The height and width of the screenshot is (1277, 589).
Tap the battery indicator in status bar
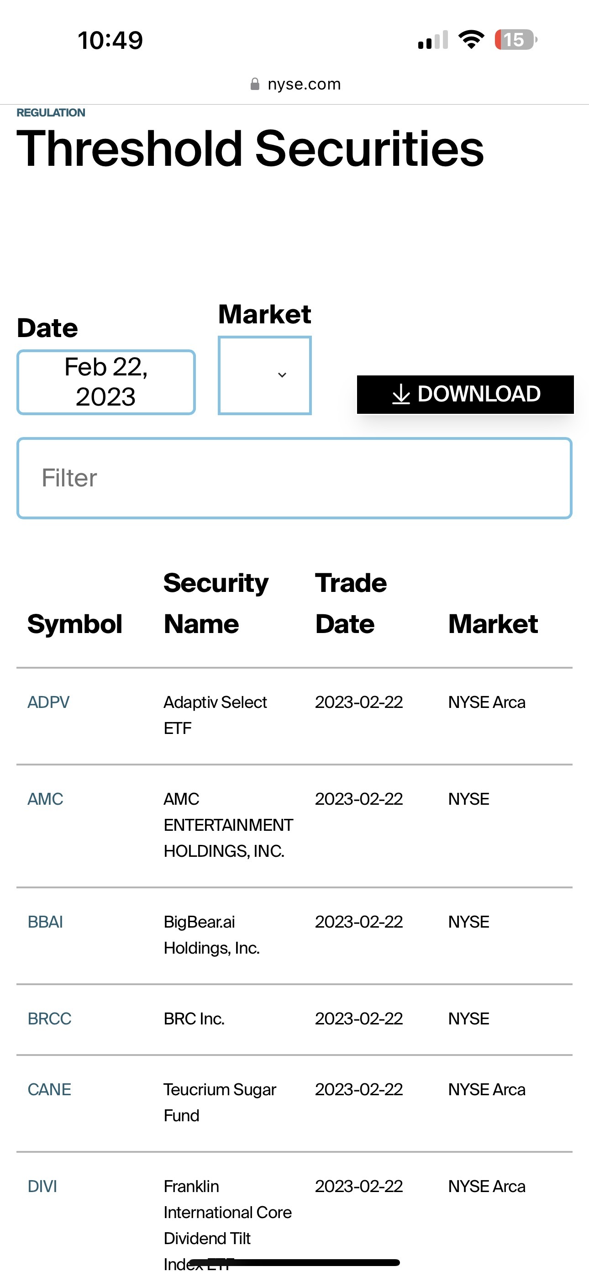515,40
